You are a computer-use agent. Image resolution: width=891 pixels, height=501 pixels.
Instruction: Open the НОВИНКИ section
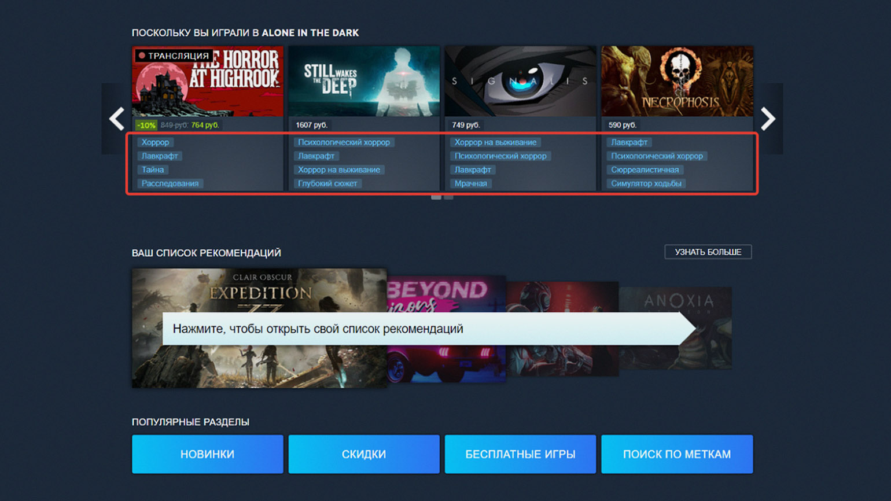click(x=208, y=454)
